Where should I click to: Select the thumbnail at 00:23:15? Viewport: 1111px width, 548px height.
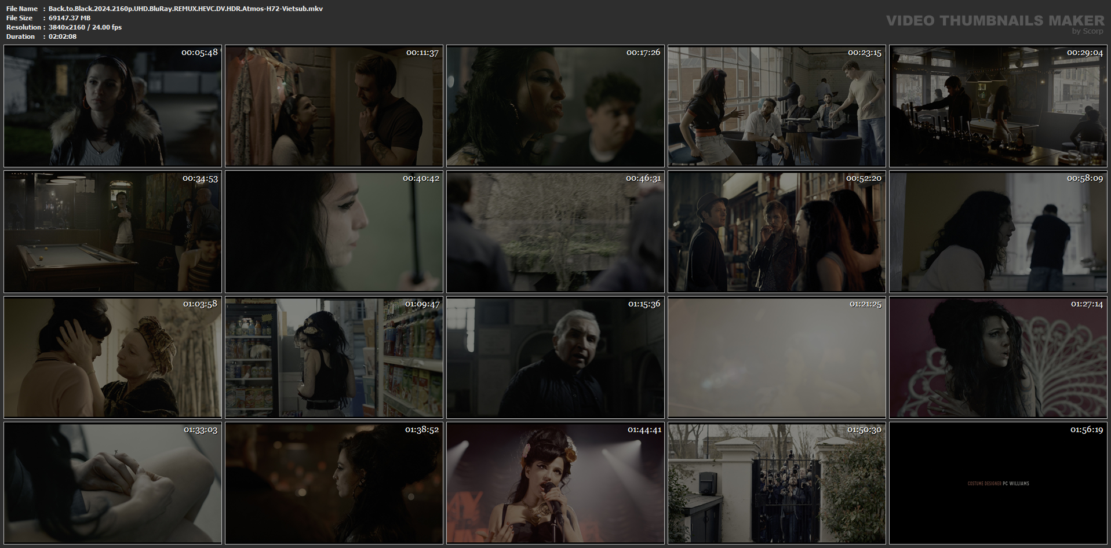[777, 106]
